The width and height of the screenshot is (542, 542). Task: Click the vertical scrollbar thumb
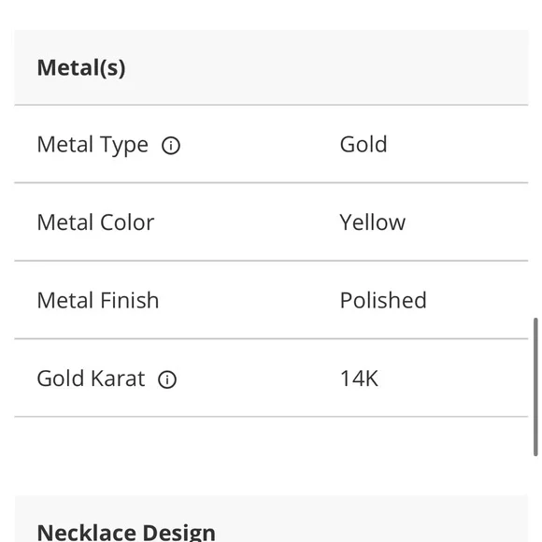[535, 387]
